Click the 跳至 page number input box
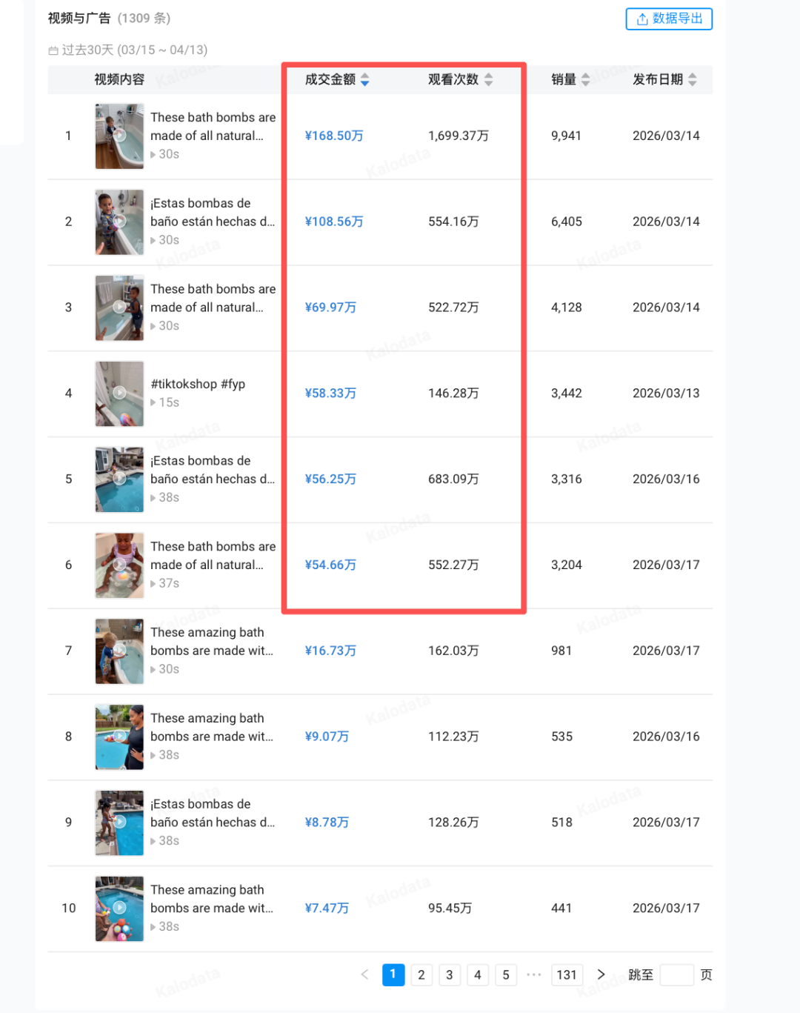The width and height of the screenshot is (800, 1013). 679,974
